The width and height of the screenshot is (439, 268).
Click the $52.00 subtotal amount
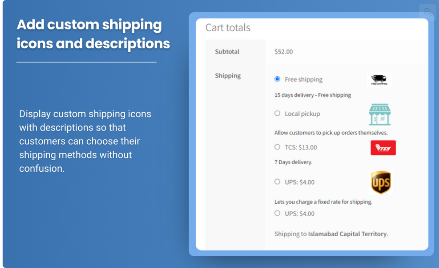tap(283, 51)
